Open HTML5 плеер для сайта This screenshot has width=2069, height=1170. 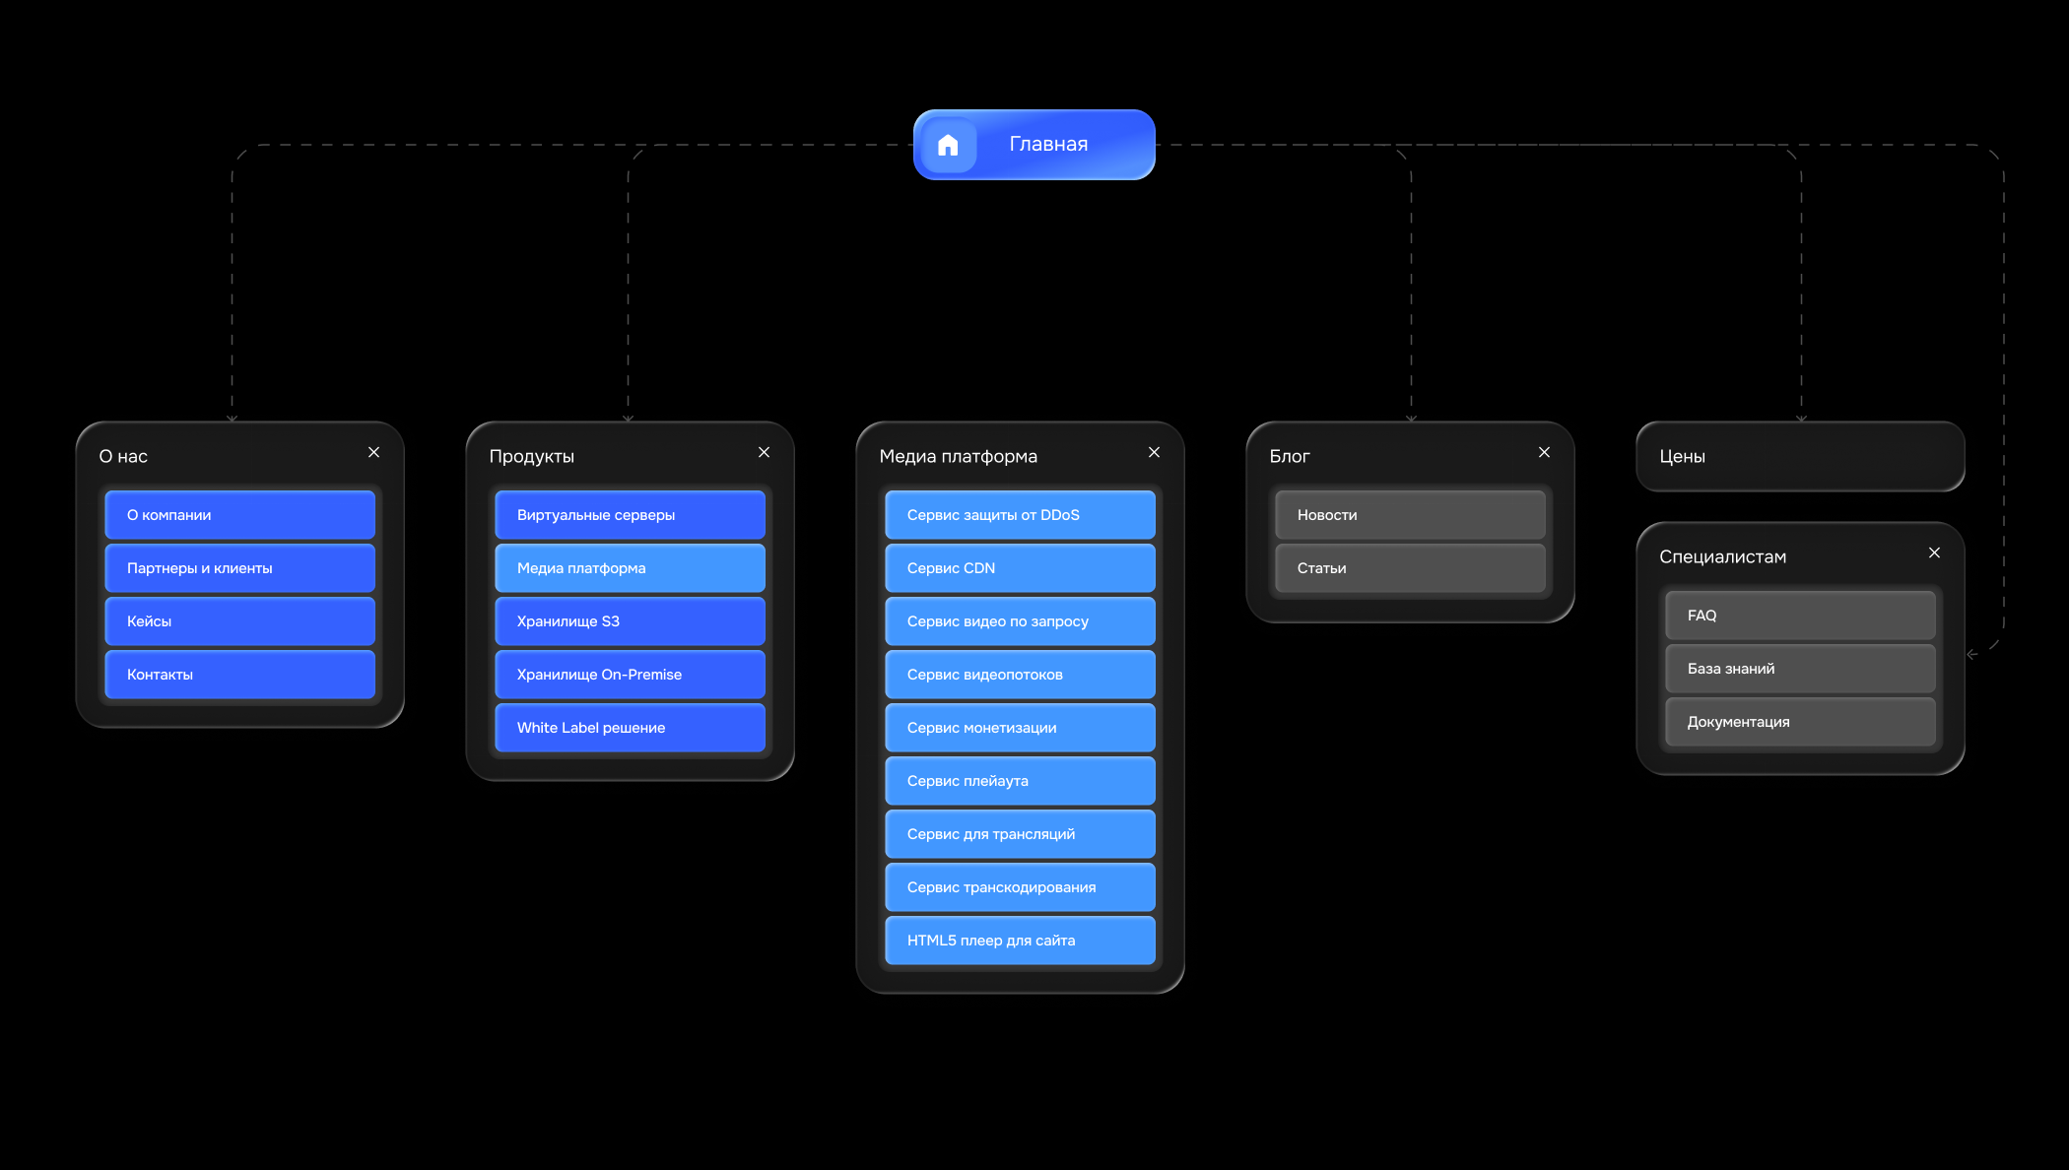1020,941
